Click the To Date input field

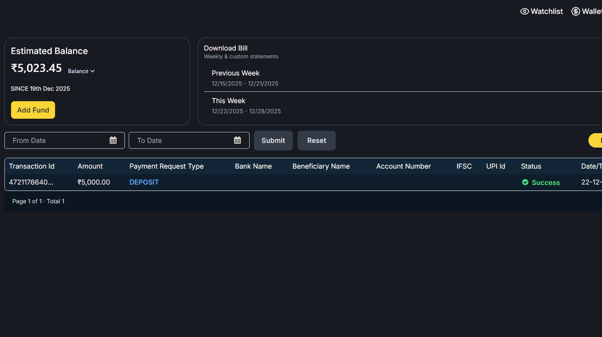[x=189, y=140]
